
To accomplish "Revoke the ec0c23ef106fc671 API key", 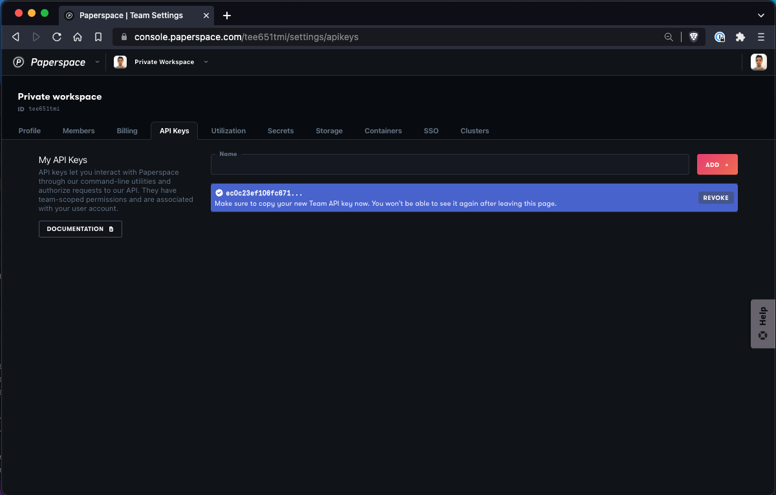I will point(716,198).
